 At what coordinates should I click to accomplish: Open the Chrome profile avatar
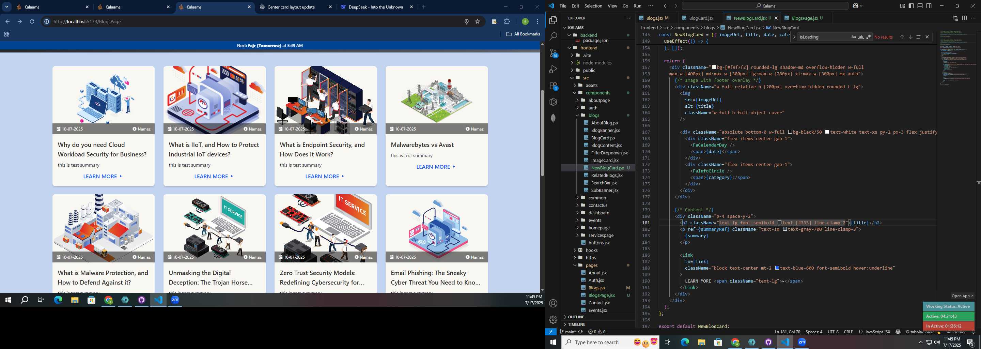pos(525,22)
